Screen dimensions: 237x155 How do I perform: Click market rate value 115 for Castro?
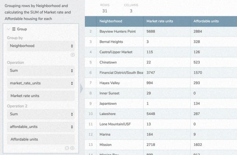150,52
